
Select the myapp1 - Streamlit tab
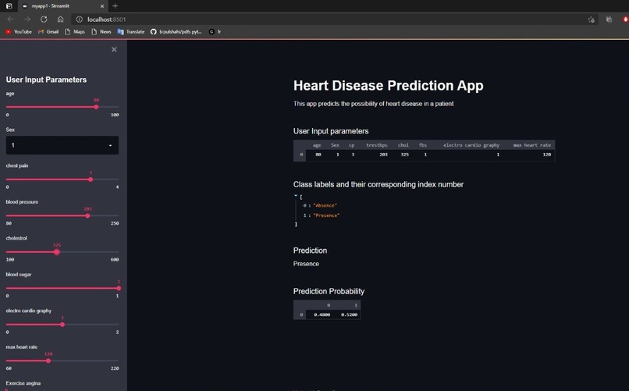tap(62, 6)
